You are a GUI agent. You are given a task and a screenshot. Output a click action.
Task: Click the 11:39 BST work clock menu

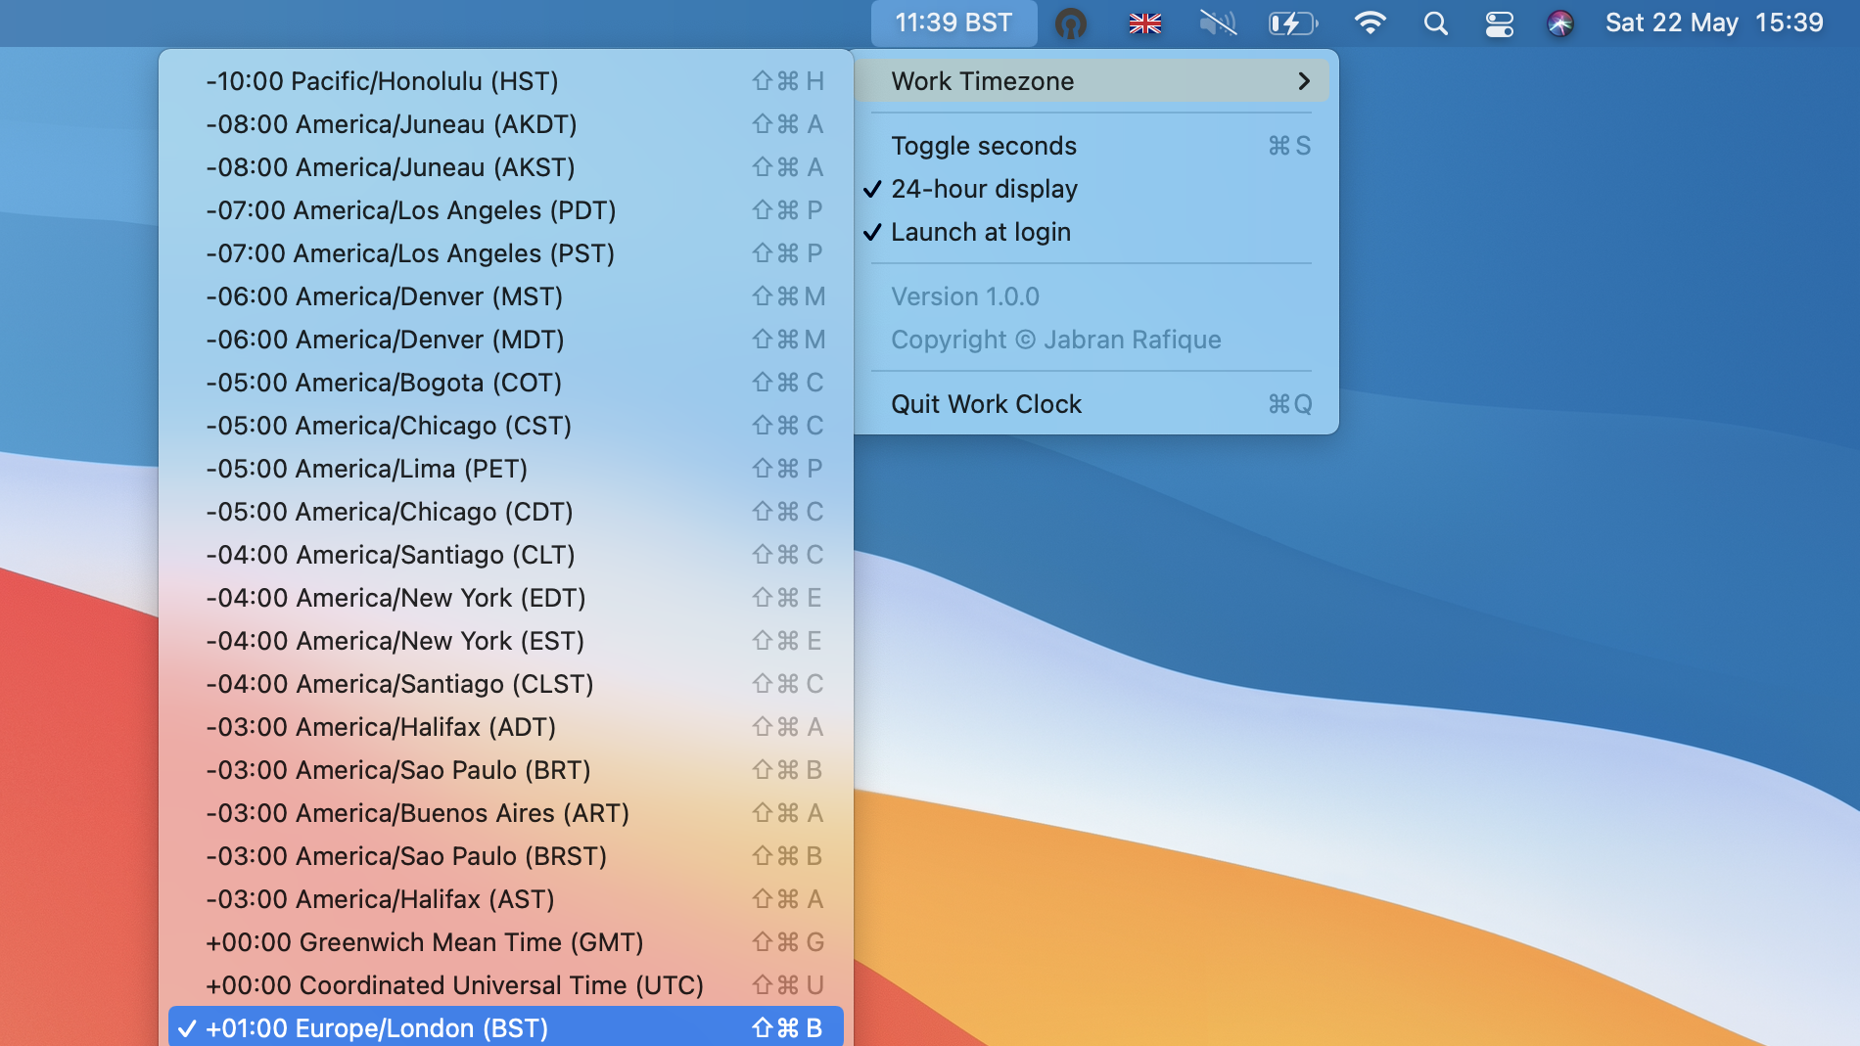[x=953, y=23]
